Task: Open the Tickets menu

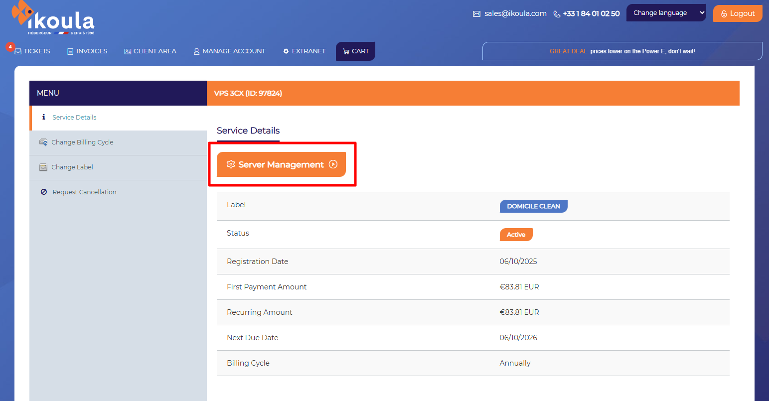Action: (32, 51)
